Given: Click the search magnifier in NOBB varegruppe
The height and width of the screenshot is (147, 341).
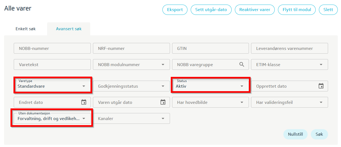Looking at the screenshot, I should tap(242, 64).
